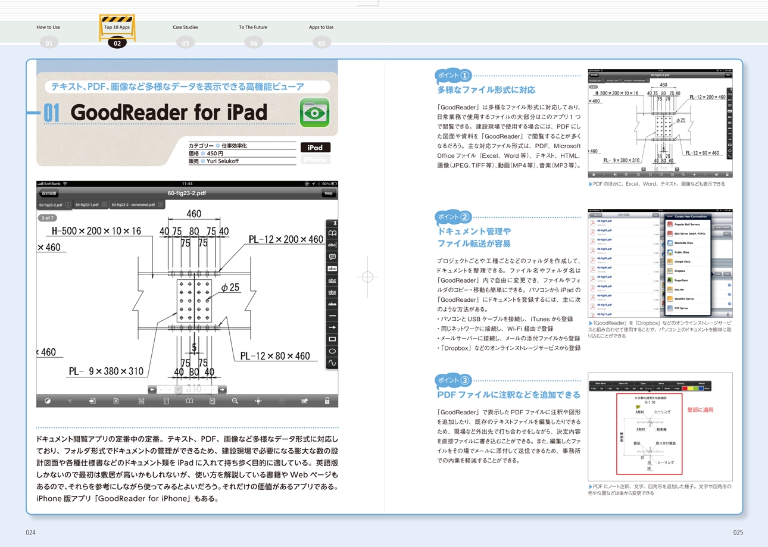Click page slider thumb in large screenshot
This screenshot has height=547, width=768.
178,389
